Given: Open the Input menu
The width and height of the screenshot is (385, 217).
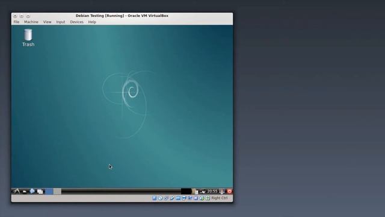Looking at the screenshot, I should click(61, 22).
